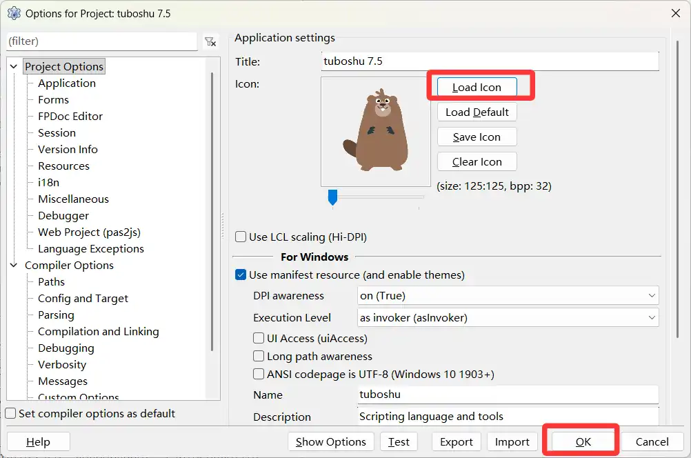The height and width of the screenshot is (458, 691).
Task: Open the Messages options page
Action: point(63,381)
